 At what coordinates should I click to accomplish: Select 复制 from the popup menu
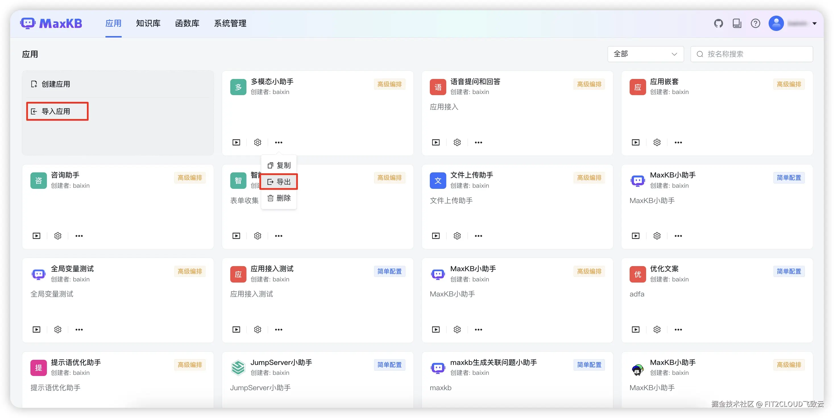(279, 165)
